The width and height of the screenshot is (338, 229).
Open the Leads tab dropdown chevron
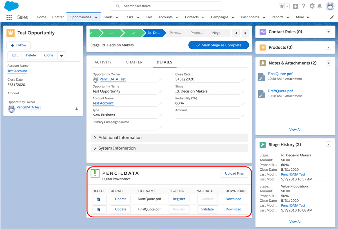[x=117, y=17]
